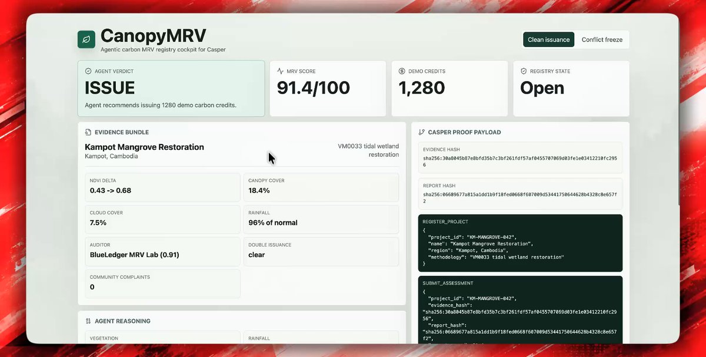Image resolution: width=706 pixels, height=357 pixels.
Task: Click the Kampot Mangrove Restoration project title
Action: click(145, 147)
